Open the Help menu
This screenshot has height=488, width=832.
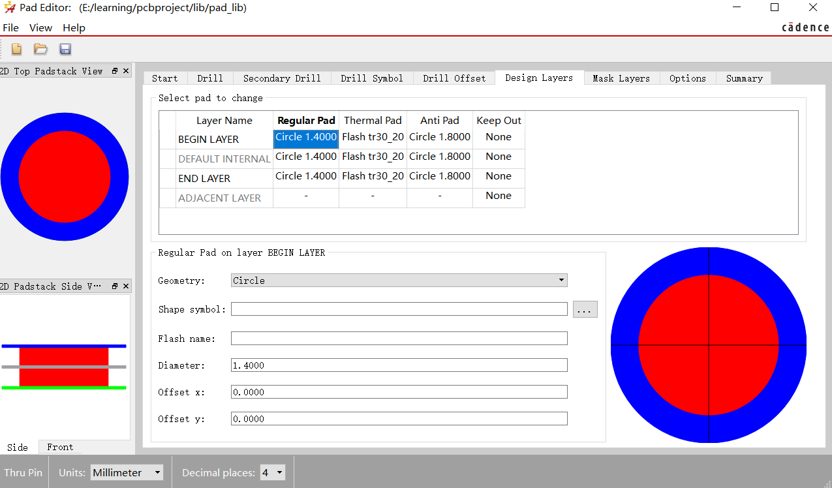click(x=74, y=27)
